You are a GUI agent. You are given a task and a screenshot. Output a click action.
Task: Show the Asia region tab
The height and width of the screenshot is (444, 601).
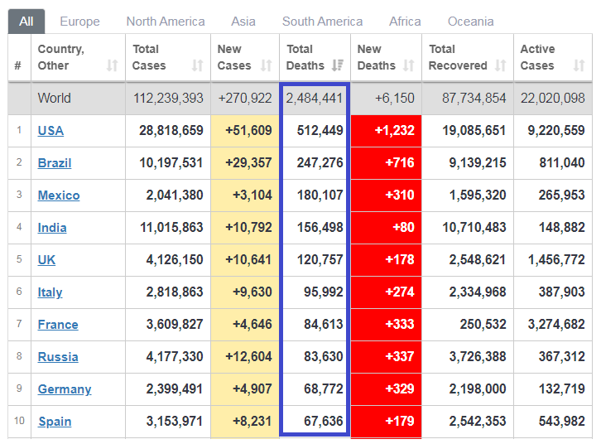[243, 22]
